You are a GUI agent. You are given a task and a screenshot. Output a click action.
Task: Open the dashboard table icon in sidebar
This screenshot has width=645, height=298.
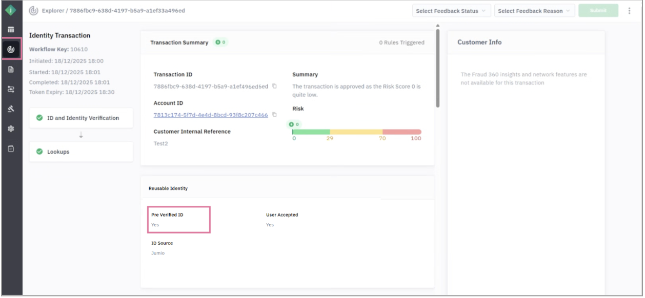[x=11, y=30]
